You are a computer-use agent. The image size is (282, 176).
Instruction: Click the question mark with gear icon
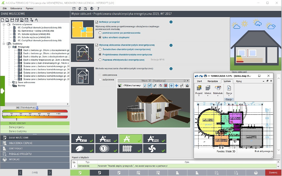[x=32, y=20]
